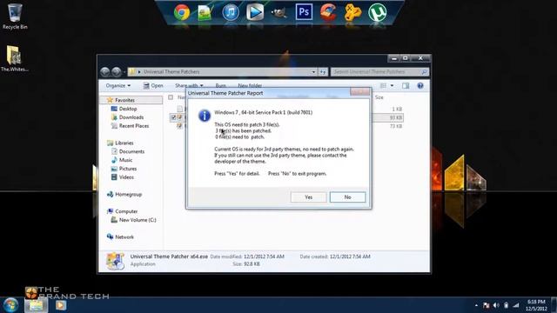The height and width of the screenshot is (313, 557).
Task: Click Yes to see patch details
Action: pyautogui.click(x=308, y=197)
